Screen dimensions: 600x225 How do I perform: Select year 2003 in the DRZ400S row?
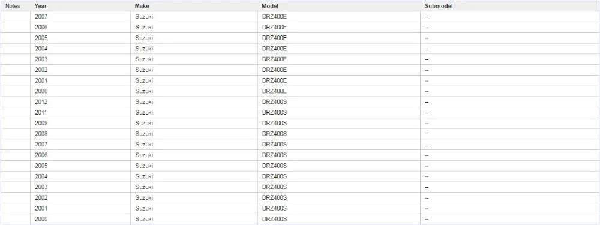[x=41, y=187]
